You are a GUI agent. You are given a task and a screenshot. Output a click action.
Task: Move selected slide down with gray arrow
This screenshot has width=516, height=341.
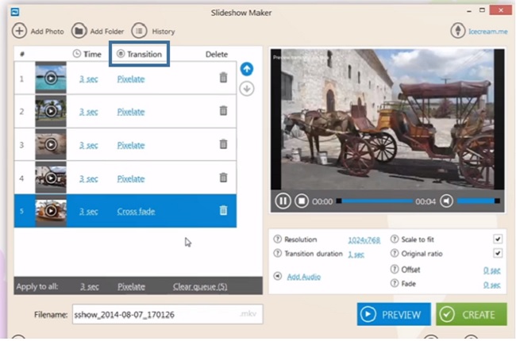coord(247,89)
